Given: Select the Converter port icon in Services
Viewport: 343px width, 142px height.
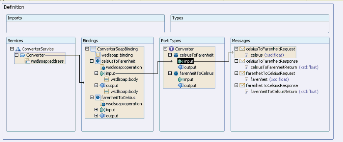Looking at the screenshot, I should pos(23,55).
